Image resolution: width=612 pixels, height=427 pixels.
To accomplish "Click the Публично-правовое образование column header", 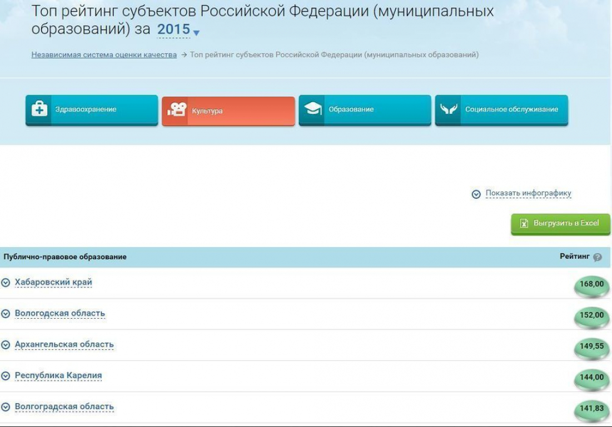I will coord(65,257).
